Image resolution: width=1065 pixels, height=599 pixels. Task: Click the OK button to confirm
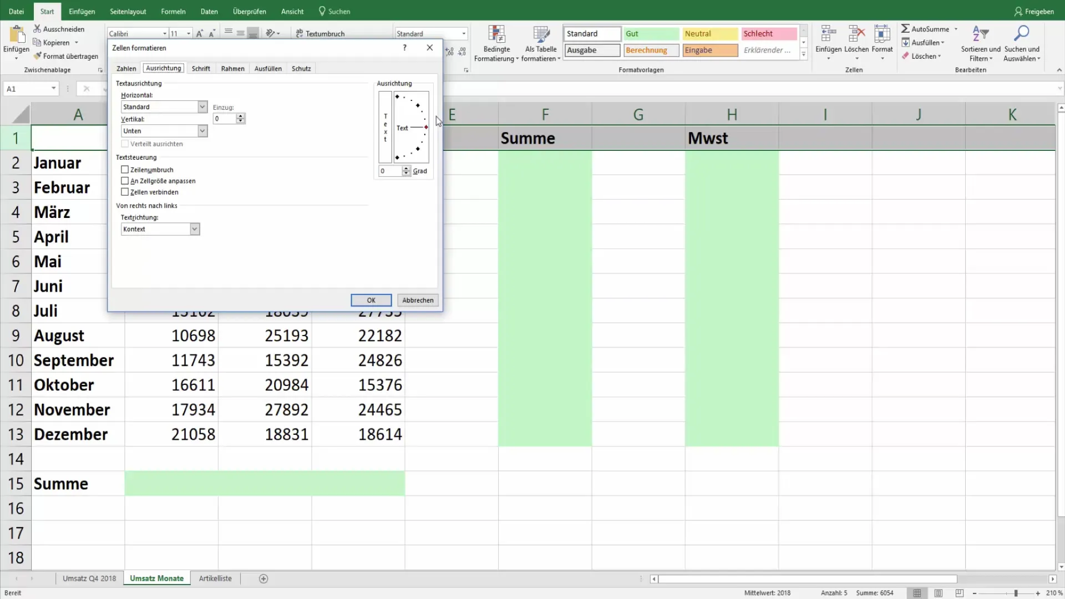pyautogui.click(x=371, y=300)
